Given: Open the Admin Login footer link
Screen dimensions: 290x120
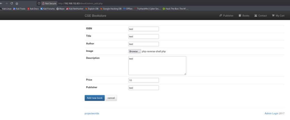Looking at the screenshot, I should tap(271, 113).
